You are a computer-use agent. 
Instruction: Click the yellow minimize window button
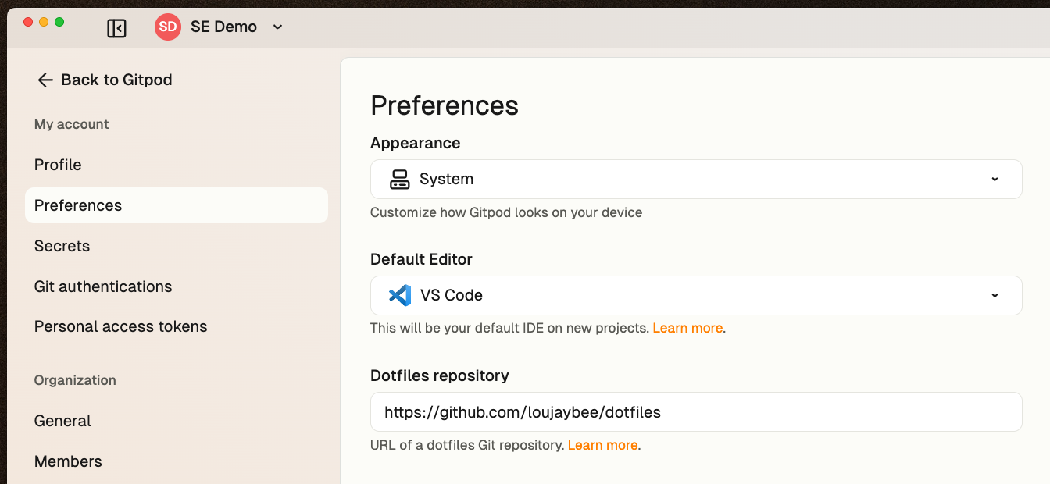[44, 22]
